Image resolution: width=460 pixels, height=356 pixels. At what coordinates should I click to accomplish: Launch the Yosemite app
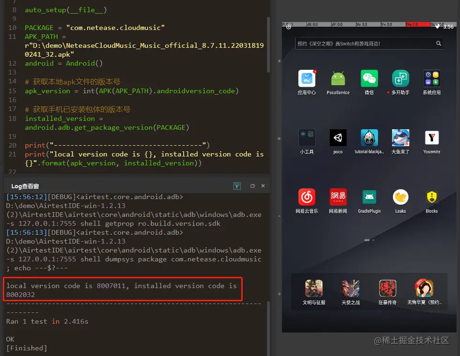(x=431, y=138)
